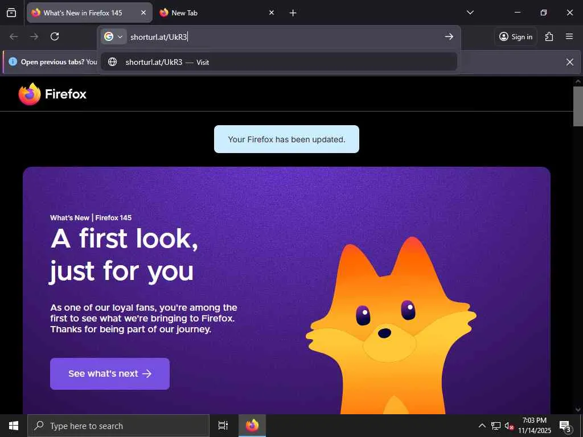Screen dimensions: 583x437
Task: Open Task View on taskbar
Action: click(x=223, y=426)
